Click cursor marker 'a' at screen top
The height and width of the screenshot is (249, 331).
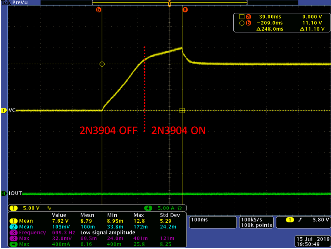[x=185, y=10]
